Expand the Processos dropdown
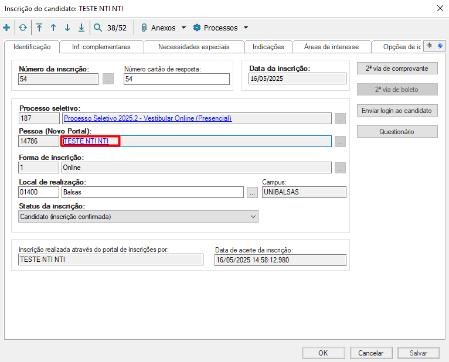Screen dimensions: 449x362 [x=220, y=28]
